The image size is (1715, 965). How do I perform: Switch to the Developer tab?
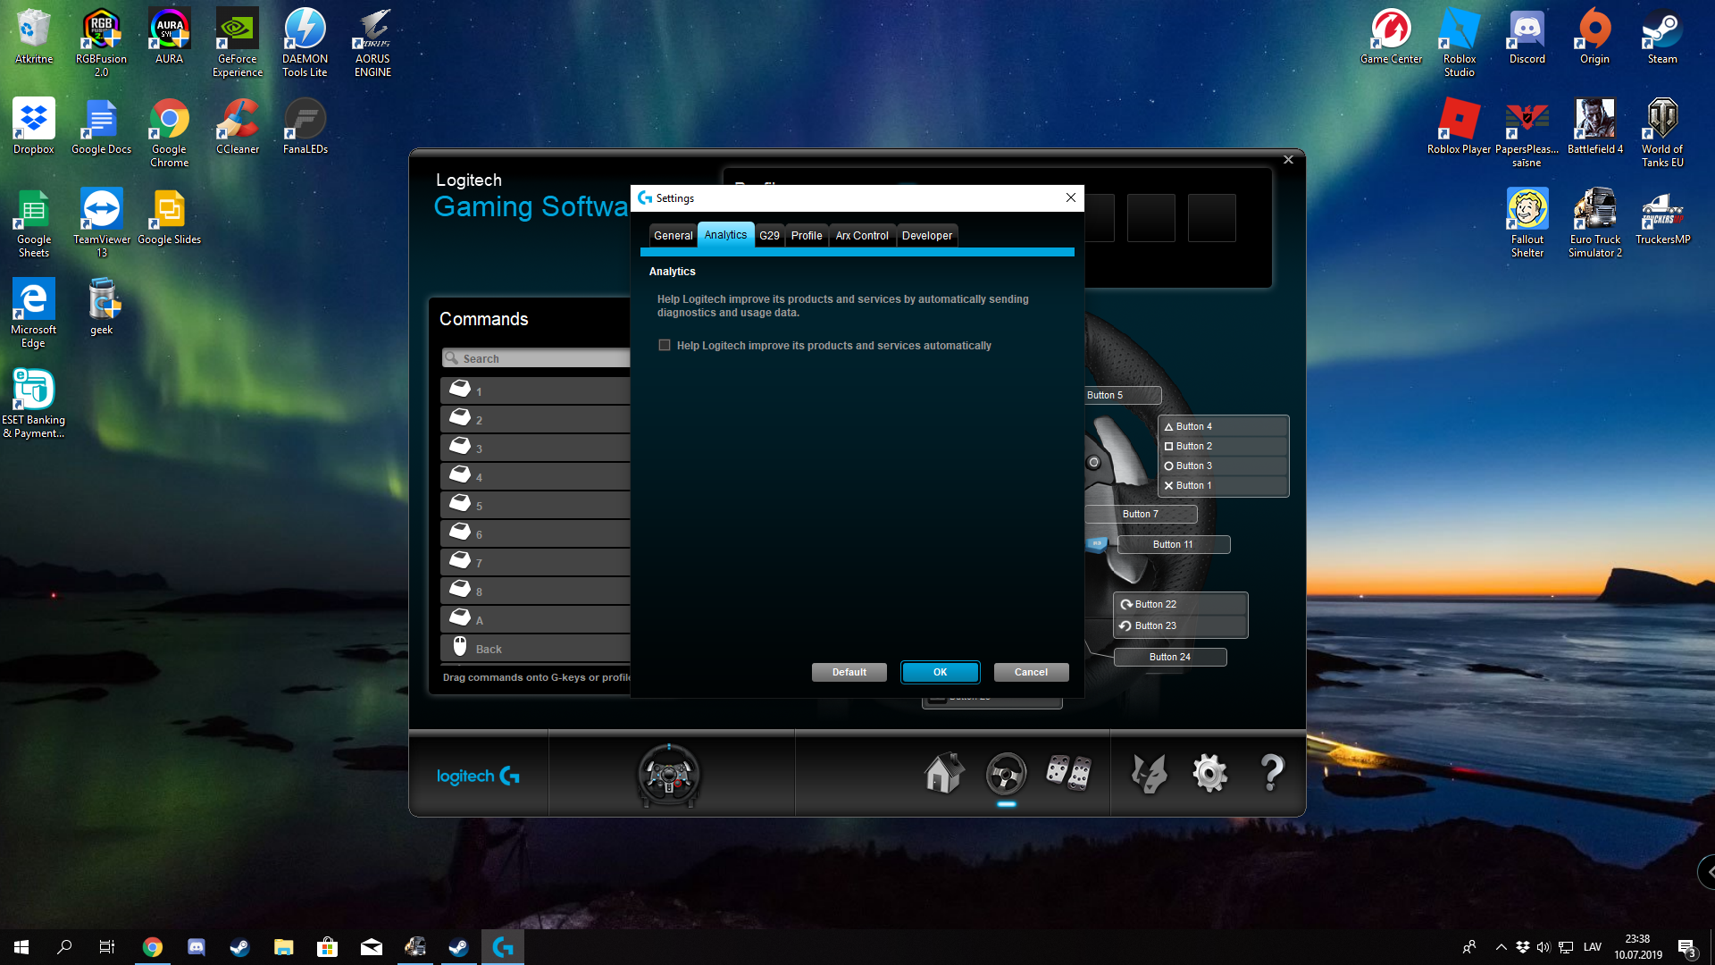coord(927,236)
